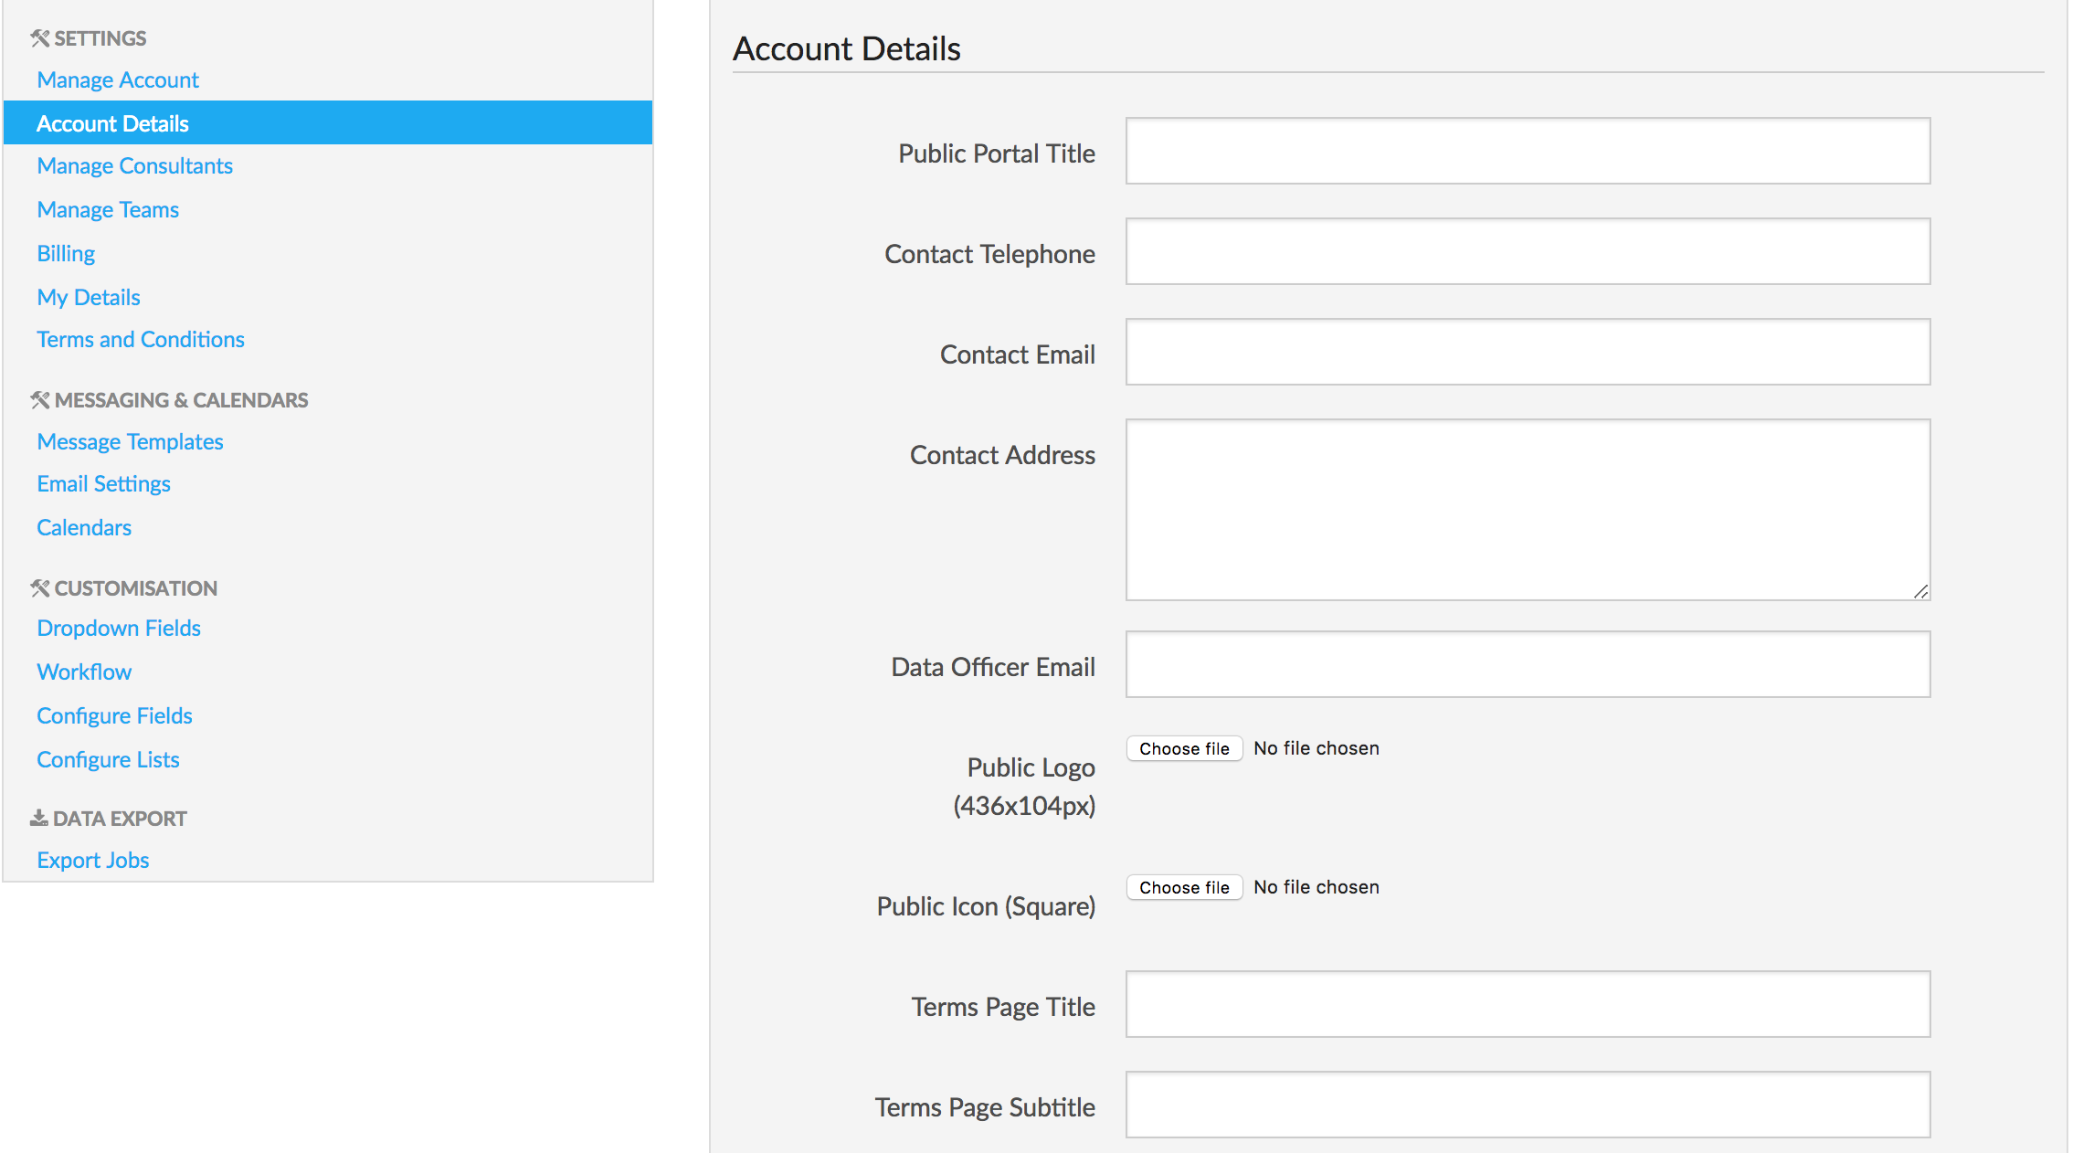
Task: Click the Data Export download icon
Action: [x=38, y=818]
